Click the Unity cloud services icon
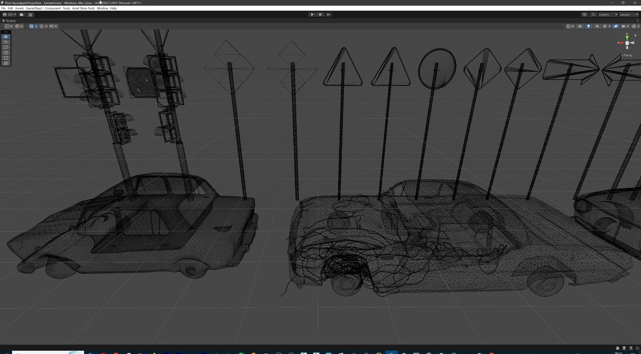Image resolution: width=641 pixels, height=354 pixels. click(x=22, y=14)
